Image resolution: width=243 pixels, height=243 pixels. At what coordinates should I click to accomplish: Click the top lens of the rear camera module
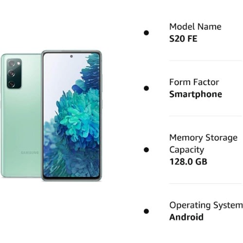[x=12, y=64]
